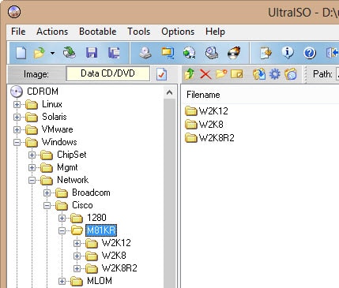
Task: Open the dropdown arrow beside Open icon
Action: click(x=53, y=53)
